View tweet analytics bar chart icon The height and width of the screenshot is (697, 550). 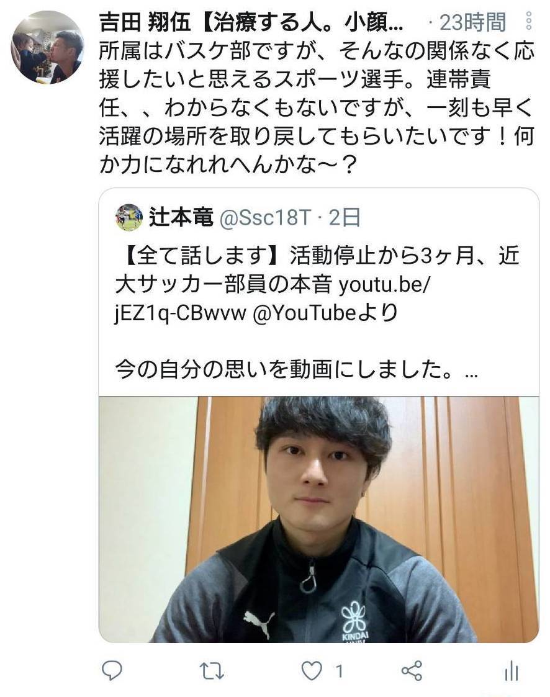[x=512, y=671]
